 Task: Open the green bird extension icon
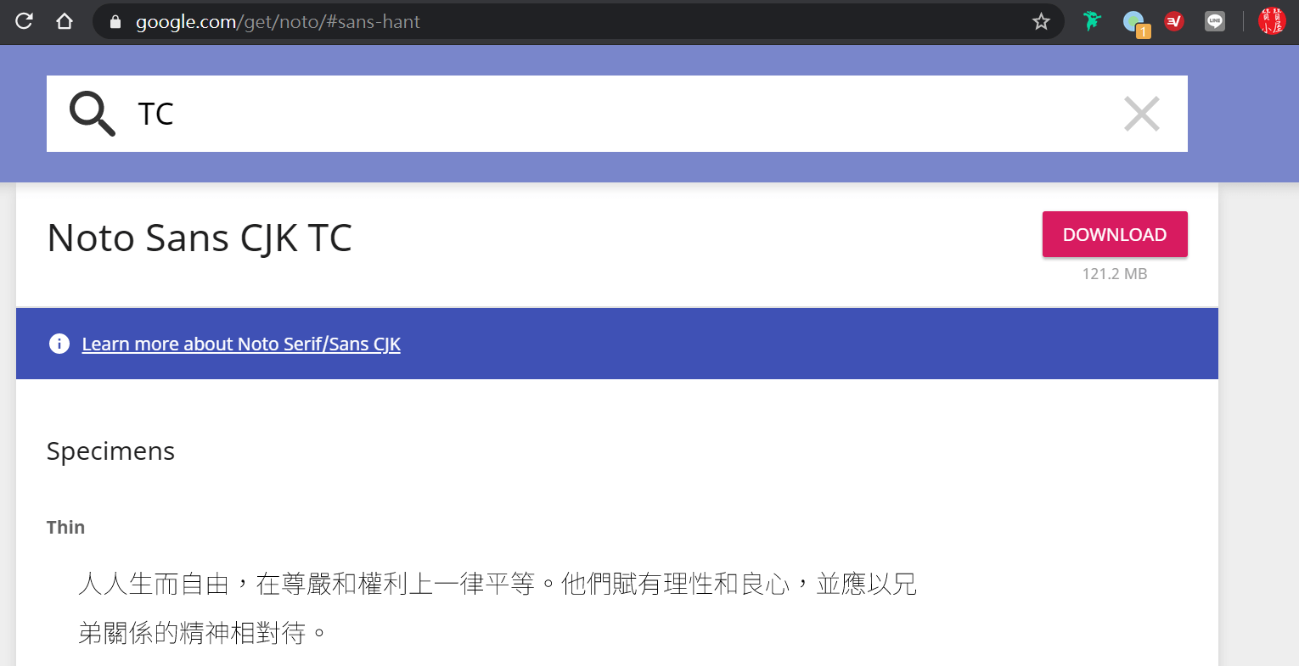coord(1092,21)
